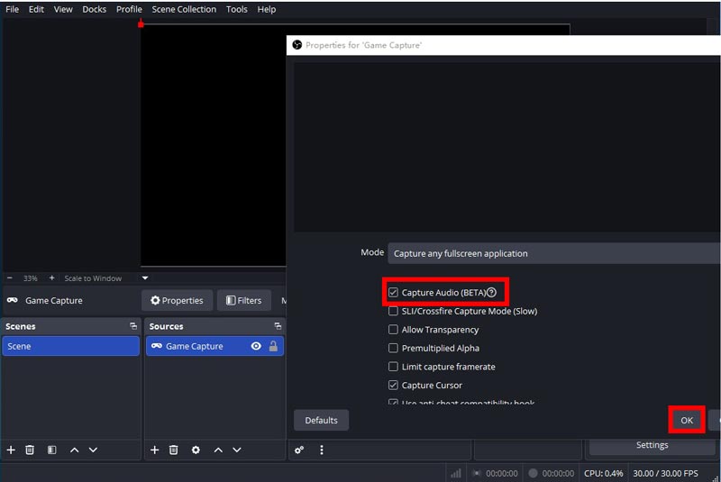Pop out the Sources dock
Screen dimensions: 721x482
[x=278, y=326]
